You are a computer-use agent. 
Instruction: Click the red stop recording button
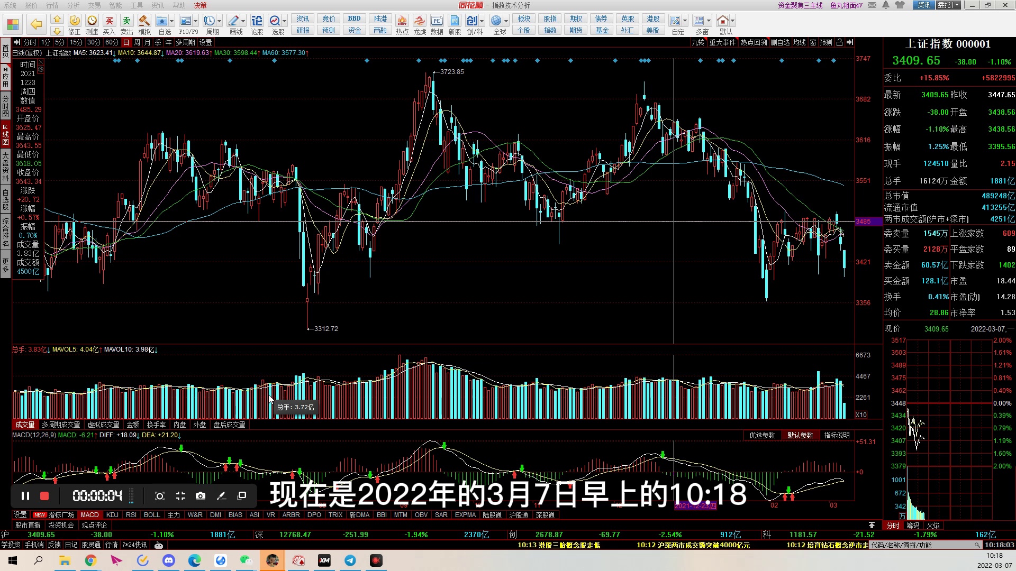[x=44, y=496]
